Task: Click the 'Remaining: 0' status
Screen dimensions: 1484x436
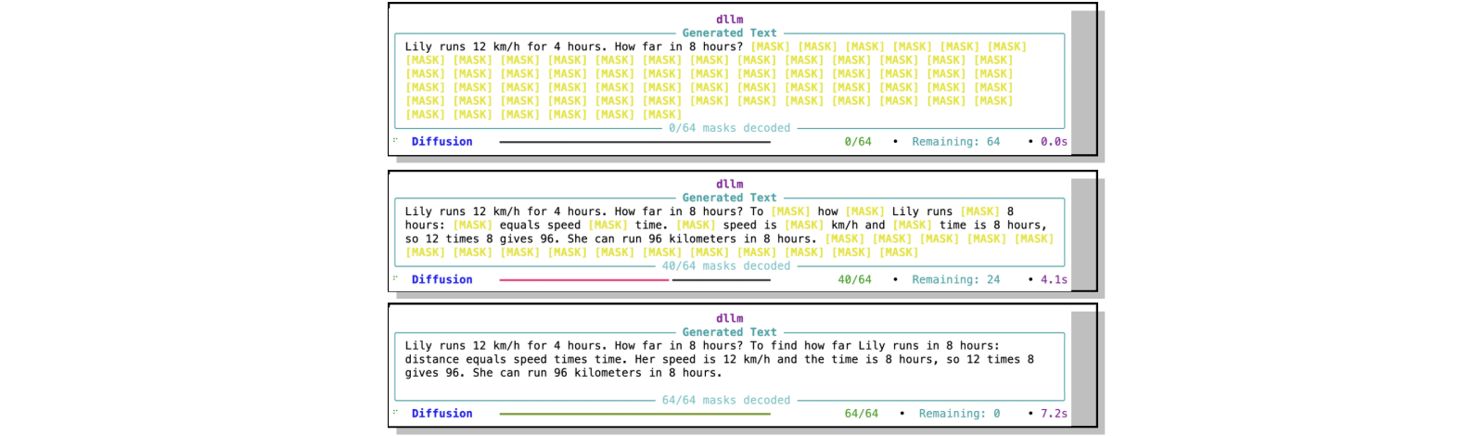Action: [x=959, y=414]
